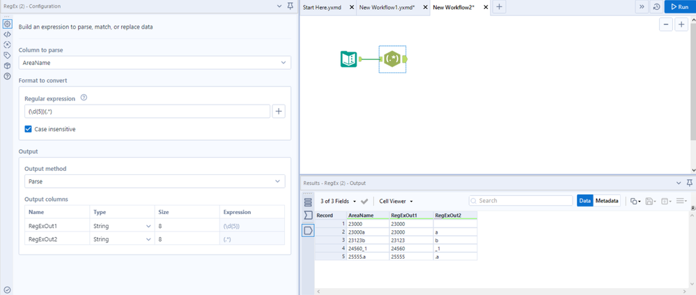Close the New Workflow1.yxmd tab
This screenshot has height=295, width=696.
click(x=425, y=8)
